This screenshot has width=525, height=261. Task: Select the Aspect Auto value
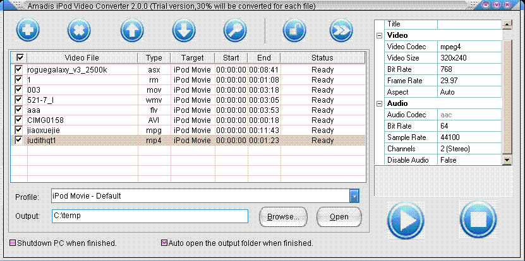coord(469,92)
